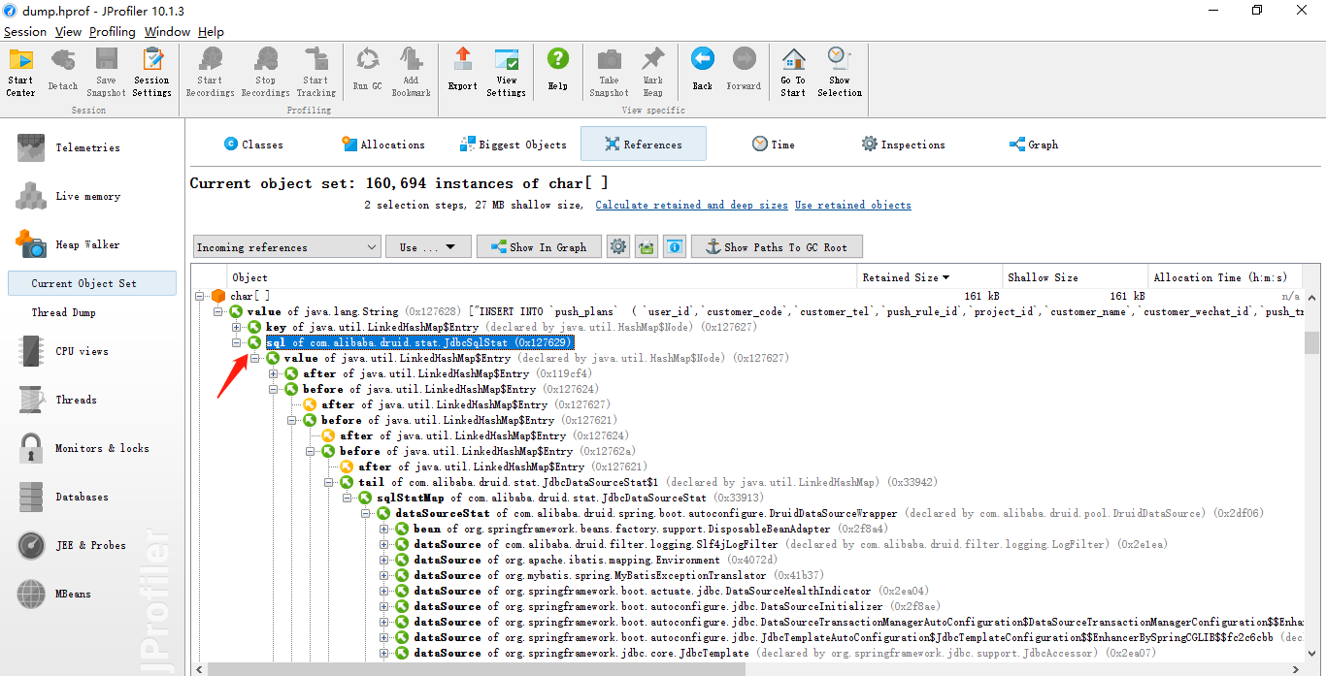Take a heap Snapshot
The image size is (1326, 676).
[609, 68]
